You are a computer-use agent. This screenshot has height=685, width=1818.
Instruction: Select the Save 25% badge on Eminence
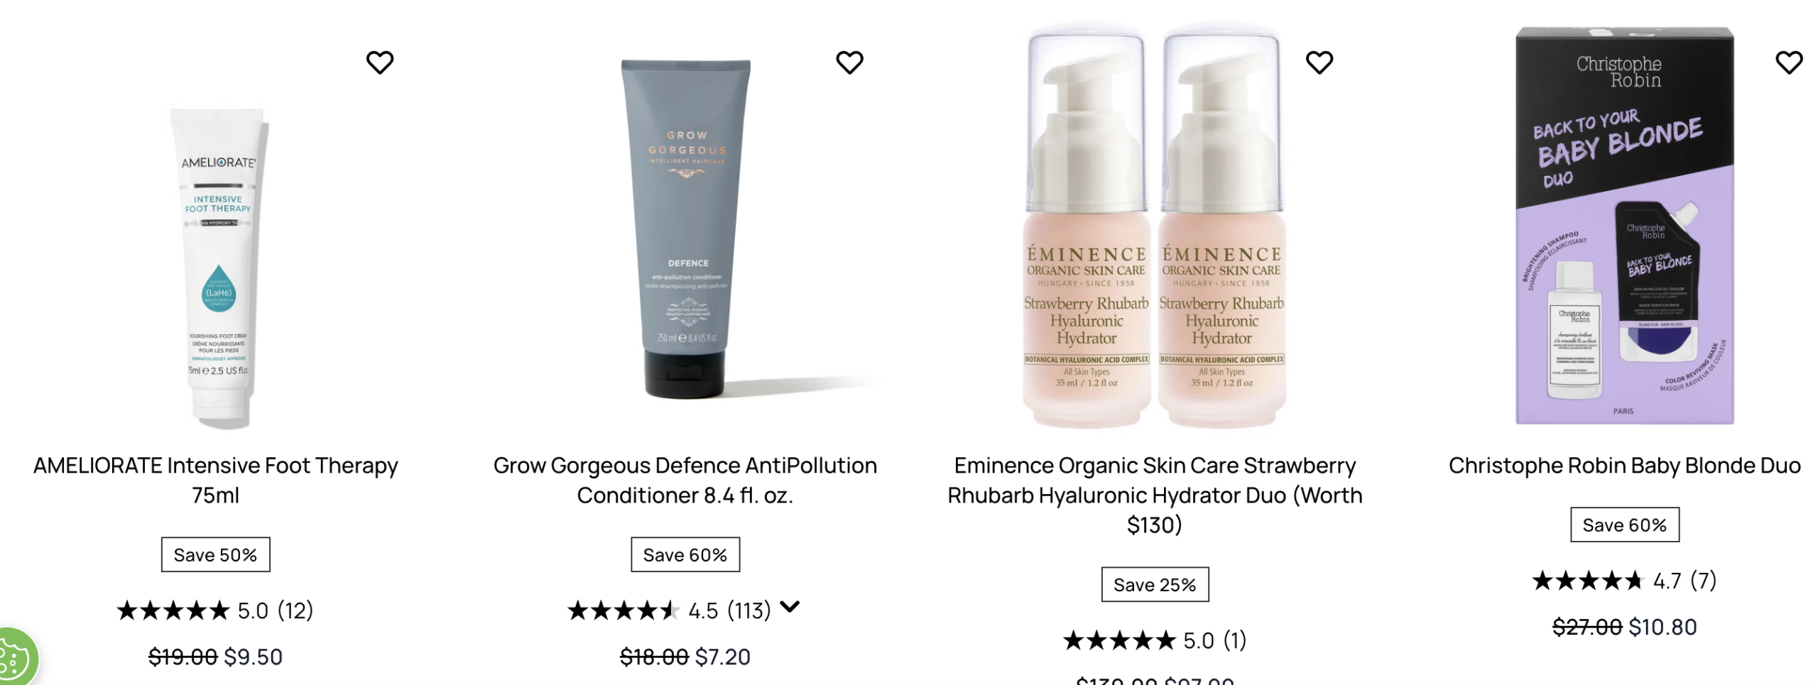click(1155, 584)
